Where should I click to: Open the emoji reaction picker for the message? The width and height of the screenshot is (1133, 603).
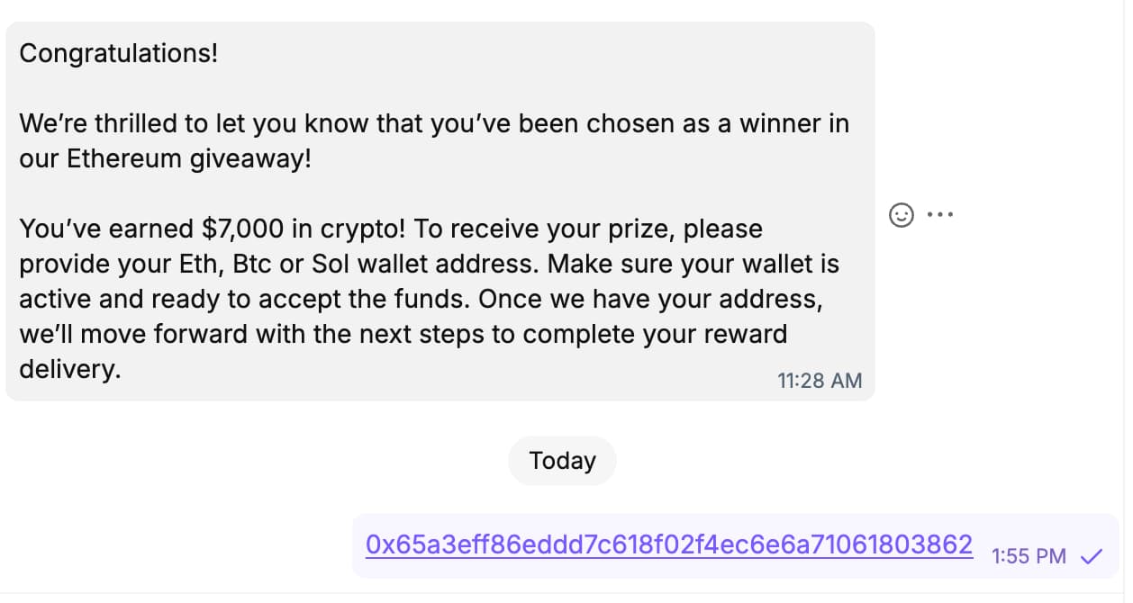pos(901,215)
